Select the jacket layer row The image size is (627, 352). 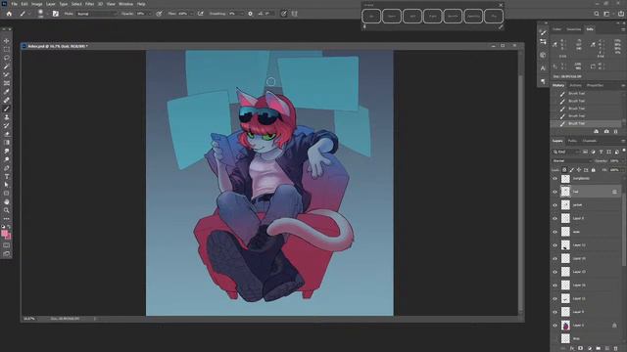click(587, 205)
